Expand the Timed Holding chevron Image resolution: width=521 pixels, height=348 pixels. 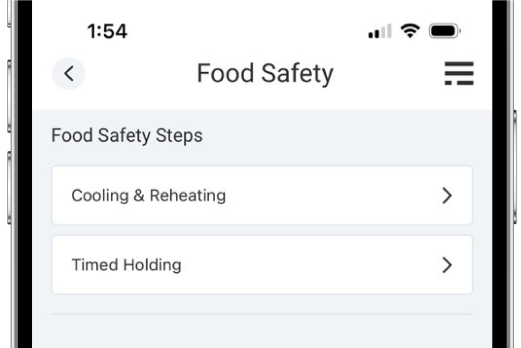[447, 265]
